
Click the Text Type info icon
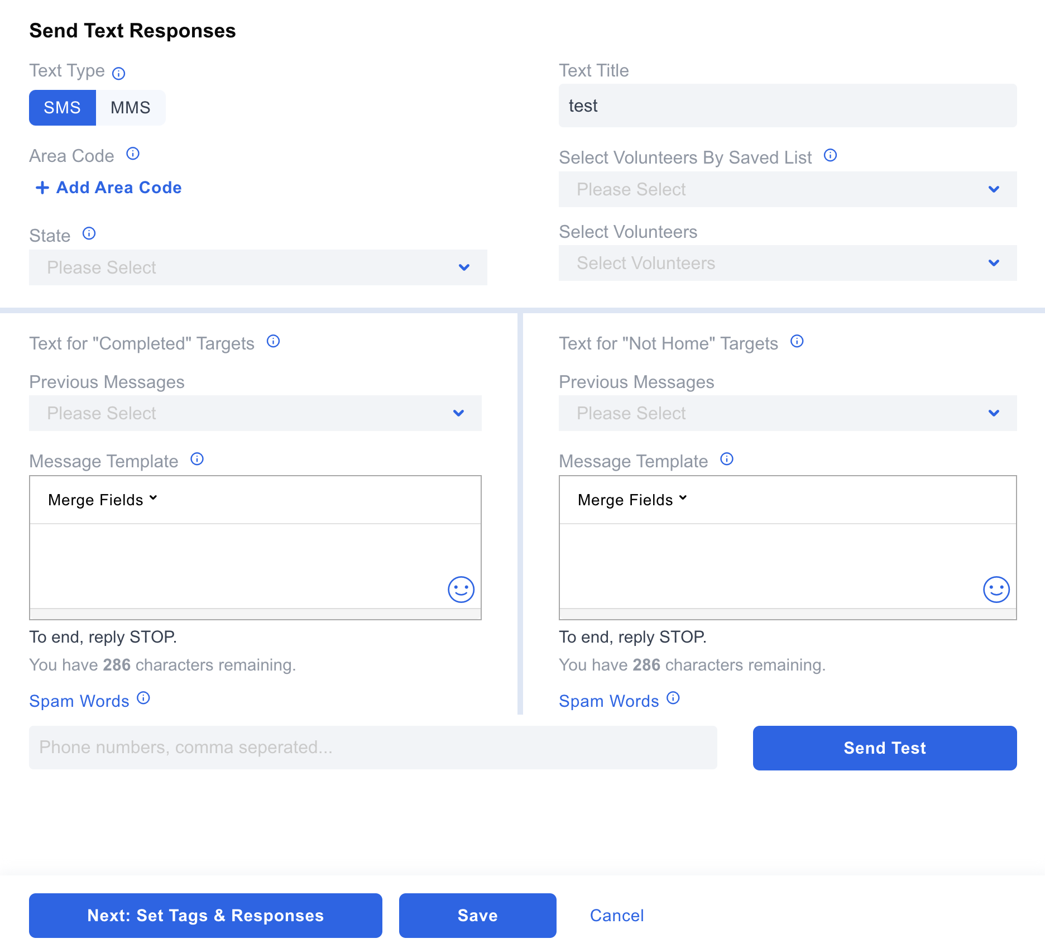click(x=118, y=73)
